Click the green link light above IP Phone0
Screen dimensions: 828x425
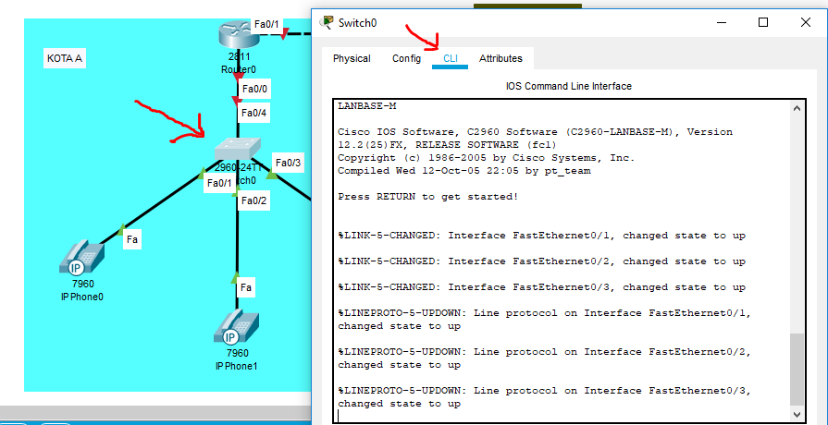coord(121,228)
